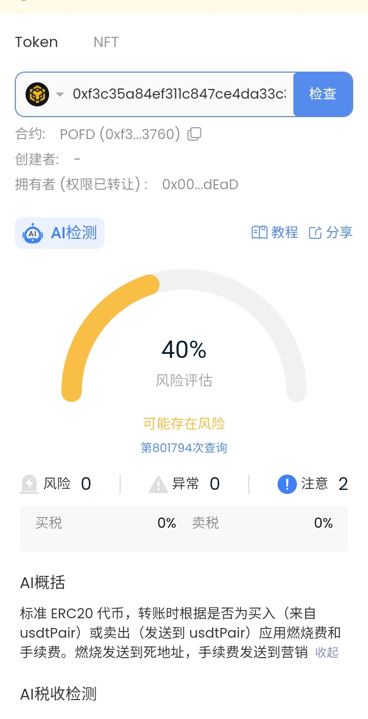Click the 第801794次查询 query count text

point(184,448)
